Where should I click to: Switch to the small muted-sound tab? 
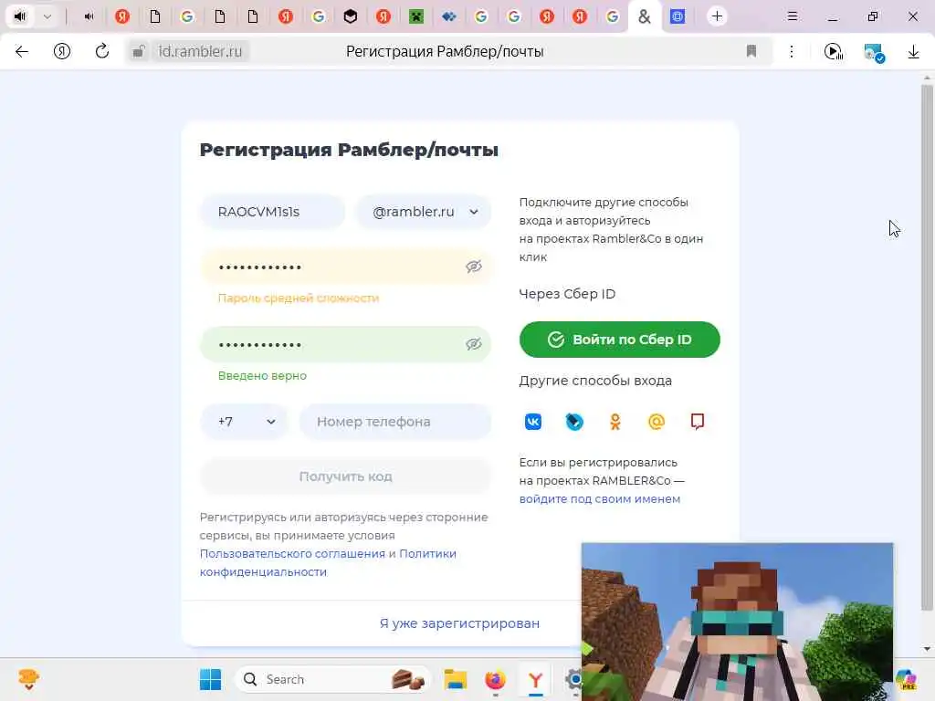coord(89,16)
